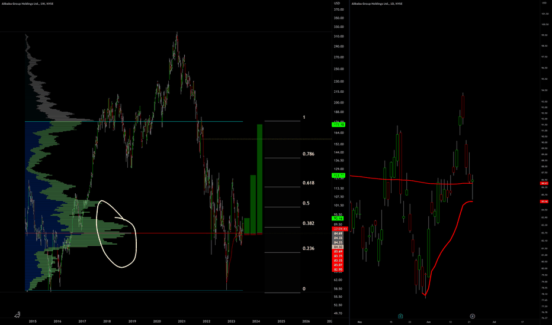The image size is (552, 325).
Task: Click the highlighted 84.30 price label
Action: pos(338,247)
